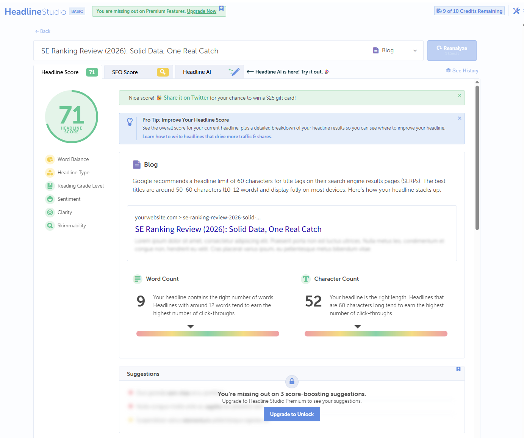Screen dimensions: 524x438
Task: Switch to the SEO Score tab
Action: click(x=139, y=72)
